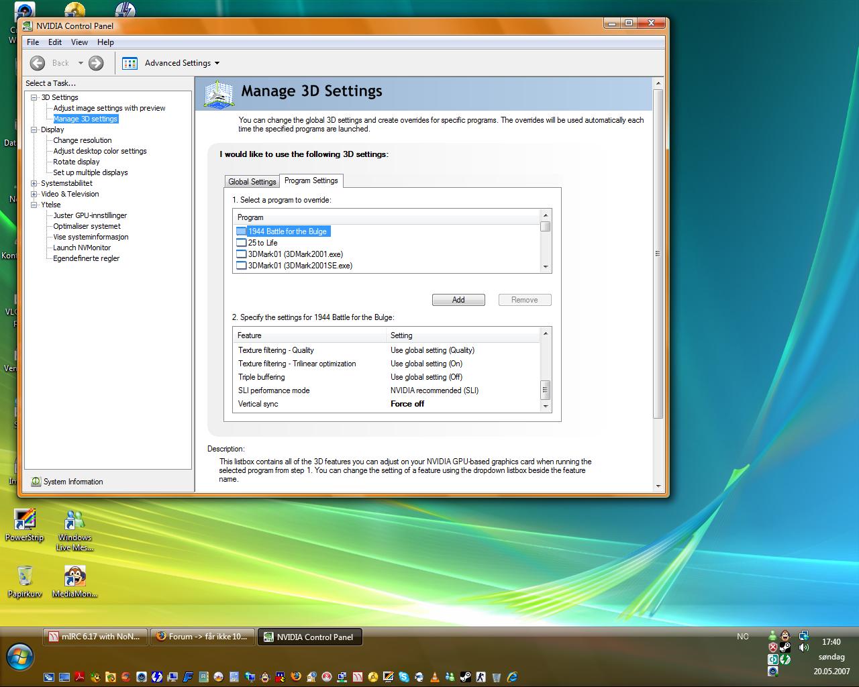Click the volume speaker tray icon

point(804,647)
